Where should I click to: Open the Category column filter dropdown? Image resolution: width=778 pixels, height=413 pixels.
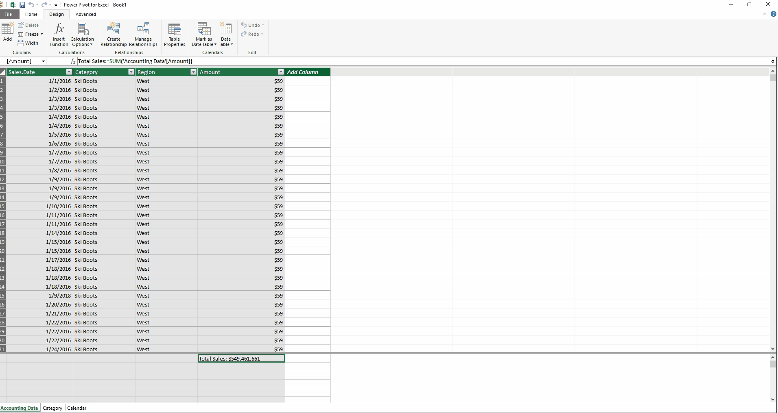pos(131,72)
